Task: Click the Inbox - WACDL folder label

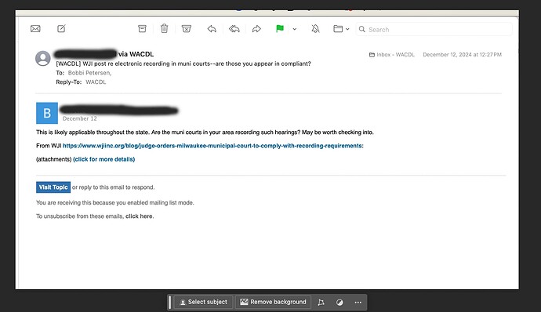Action: coord(392,55)
